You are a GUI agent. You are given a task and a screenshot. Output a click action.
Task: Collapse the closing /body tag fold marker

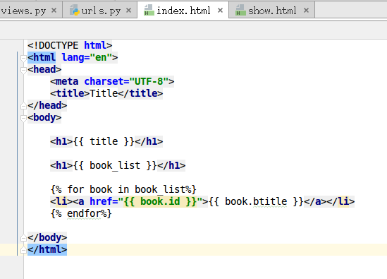[x=23, y=238]
